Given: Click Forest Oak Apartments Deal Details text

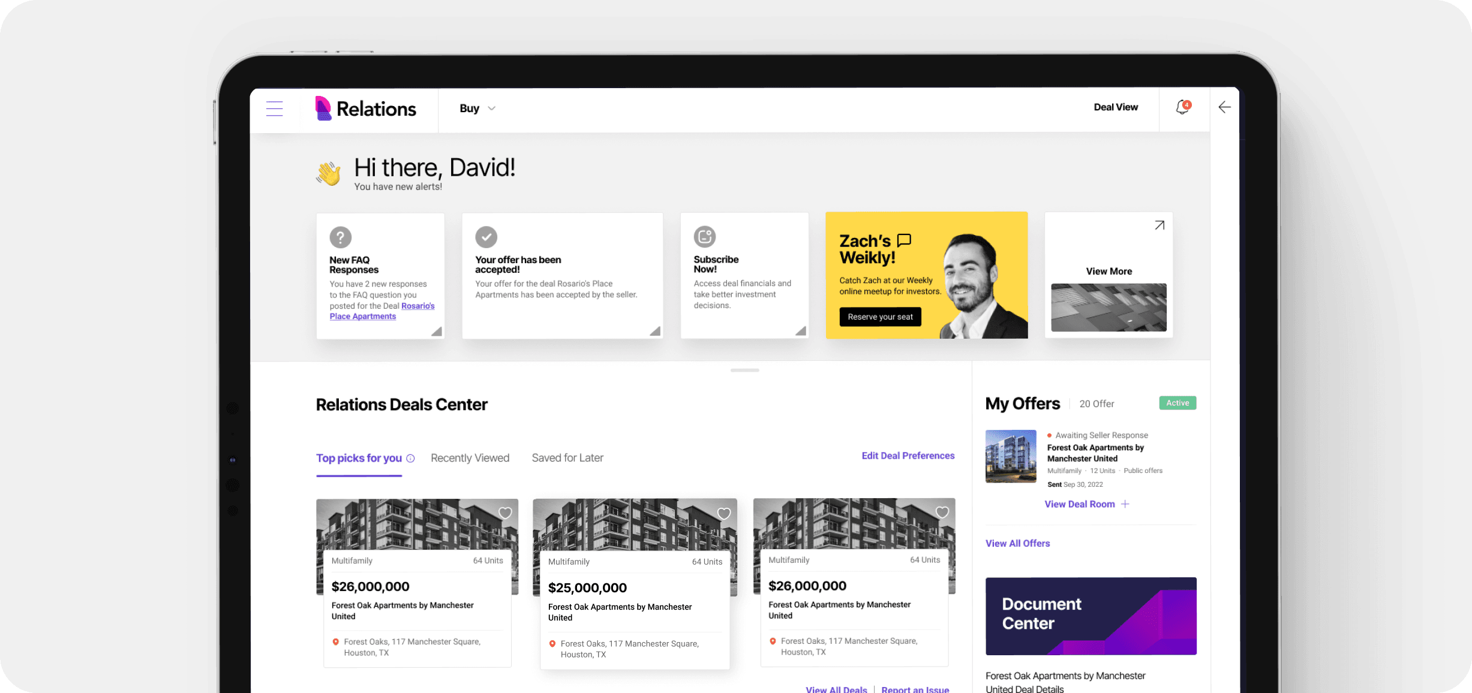Looking at the screenshot, I should pos(1065,683).
